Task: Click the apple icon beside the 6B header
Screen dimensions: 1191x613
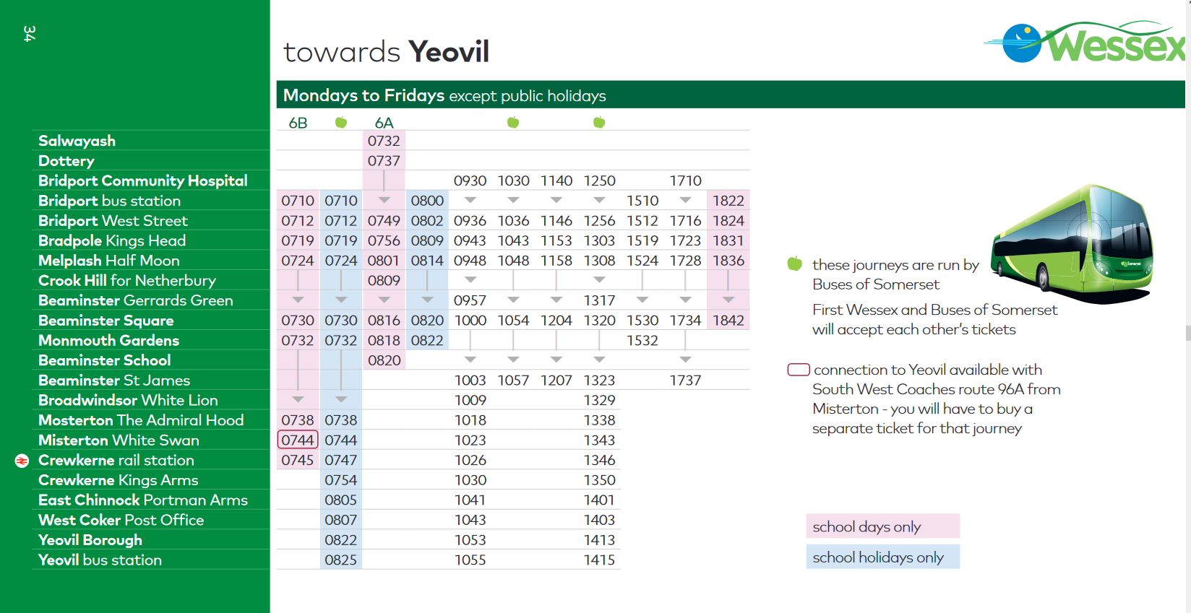Action: click(341, 123)
